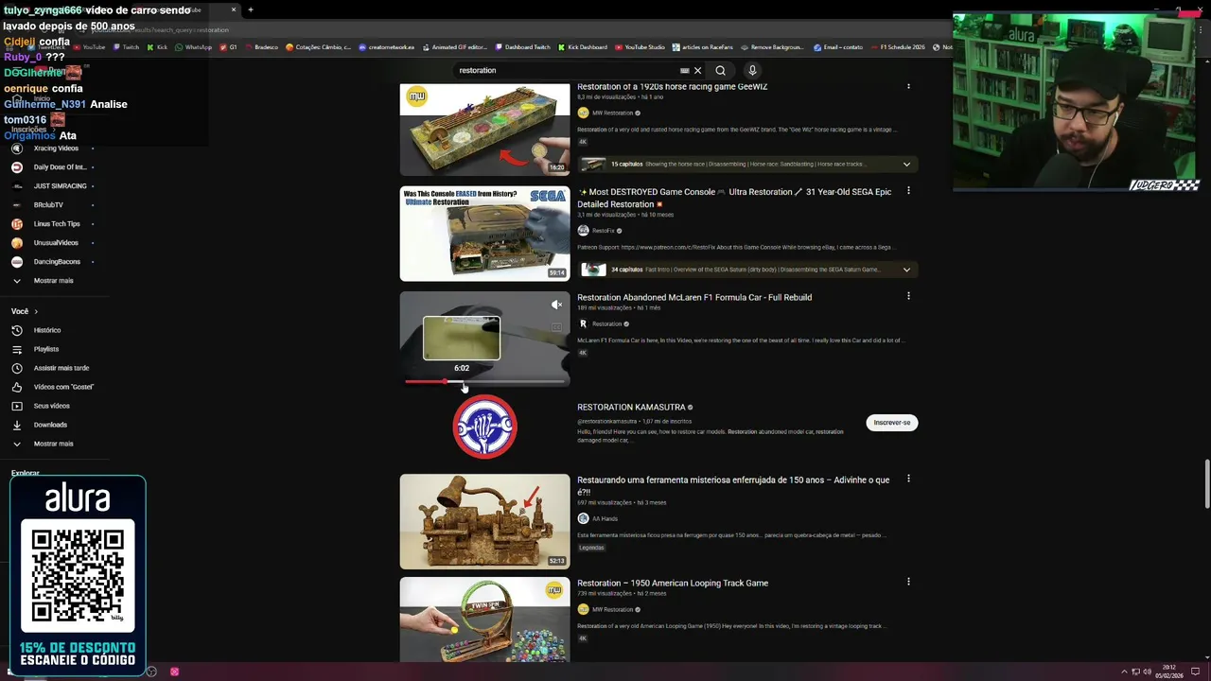Open Assistir mais tarde clock icon
Image resolution: width=1211 pixels, height=681 pixels.
(16, 368)
